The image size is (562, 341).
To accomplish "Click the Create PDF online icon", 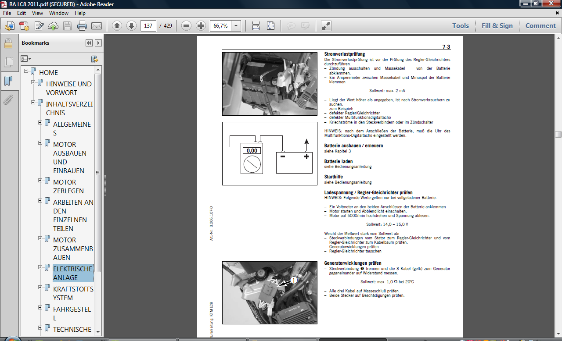I will pyautogui.click(x=24, y=26).
